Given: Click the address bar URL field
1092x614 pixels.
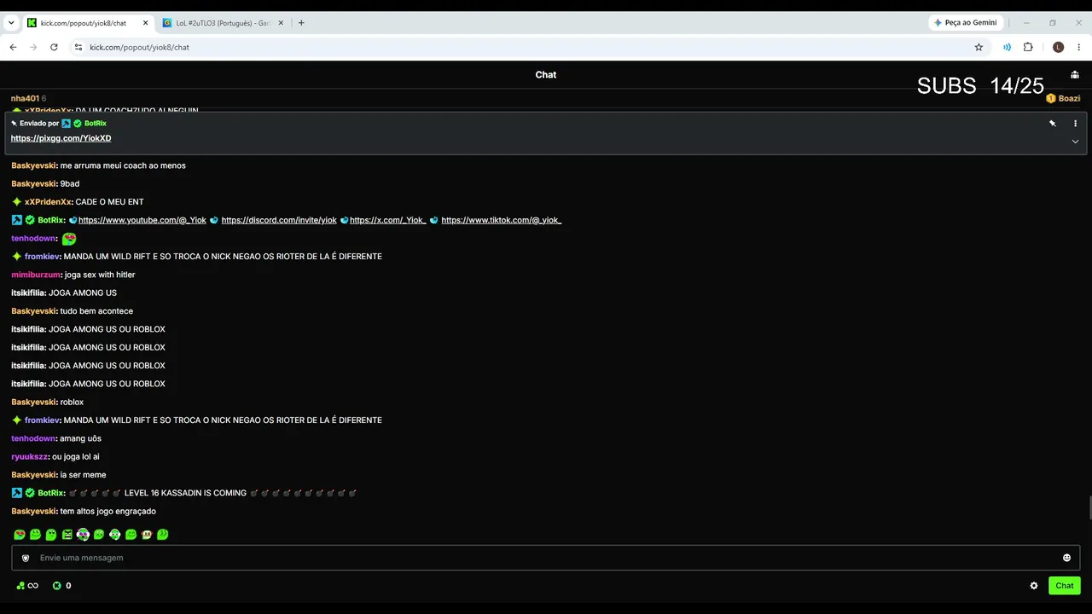Looking at the screenshot, I should point(529,48).
